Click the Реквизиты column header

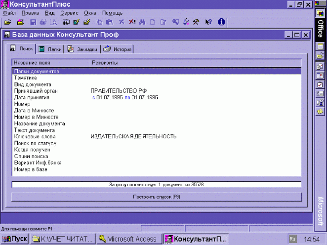pyautogui.click(x=196, y=63)
